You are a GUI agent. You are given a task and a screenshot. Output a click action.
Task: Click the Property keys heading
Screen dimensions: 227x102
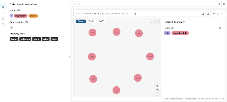[17, 34]
